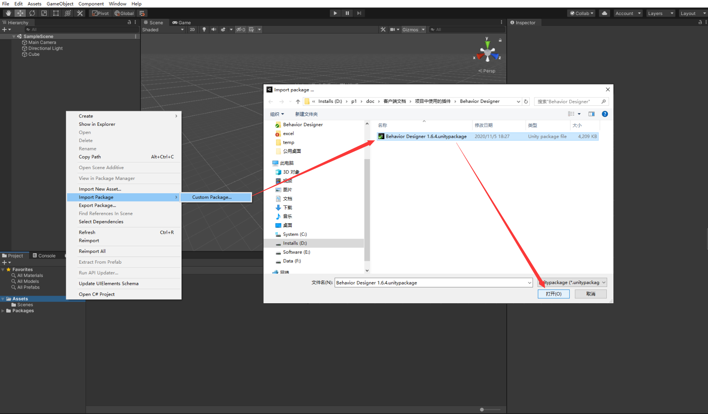Toggle Pivot handle position mode

point(100,13)
